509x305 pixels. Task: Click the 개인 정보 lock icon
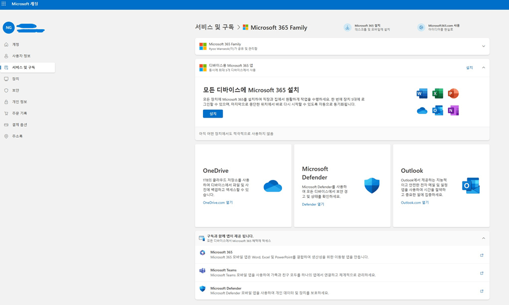(6, 102)
